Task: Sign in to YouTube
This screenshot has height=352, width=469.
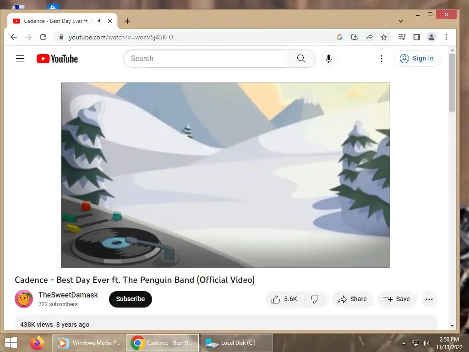Action: (418, 58)
